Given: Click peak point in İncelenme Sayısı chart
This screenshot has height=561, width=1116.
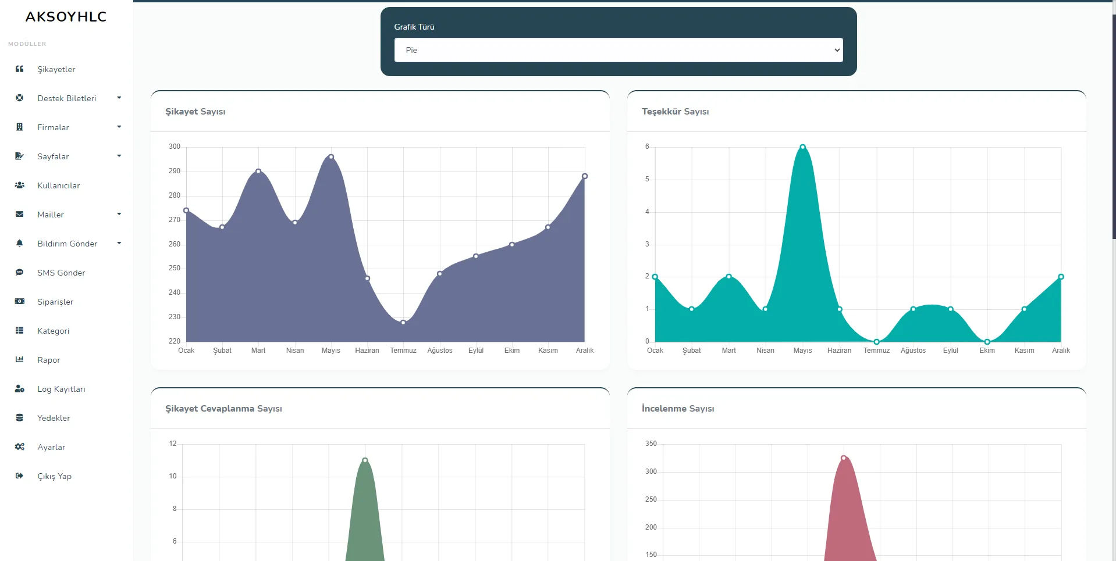Looking at the screenshot, I should (844, 458).
